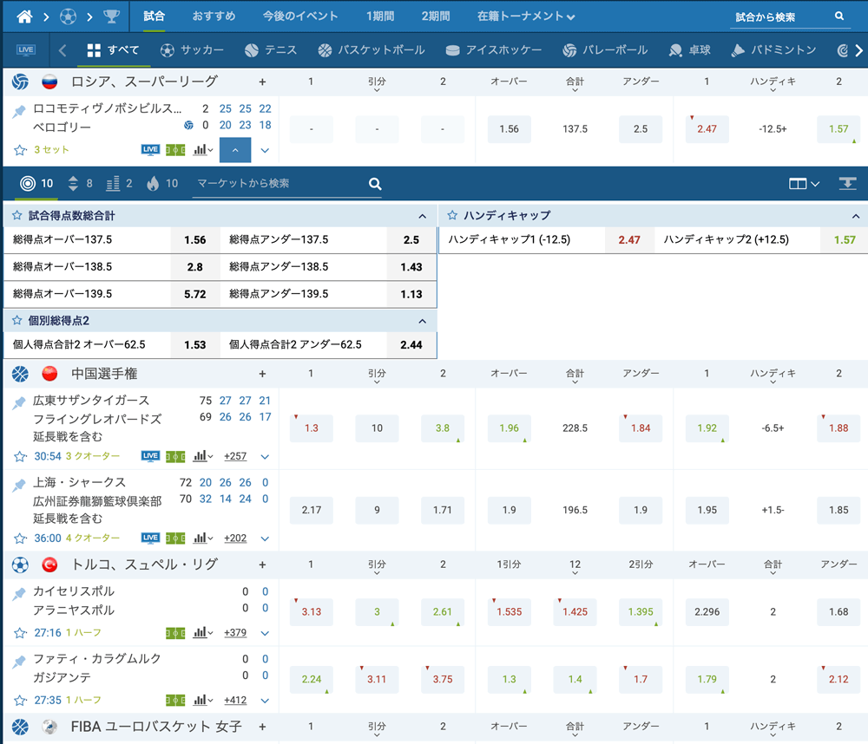Click the マーケットから検索 search field

point(278,184)
